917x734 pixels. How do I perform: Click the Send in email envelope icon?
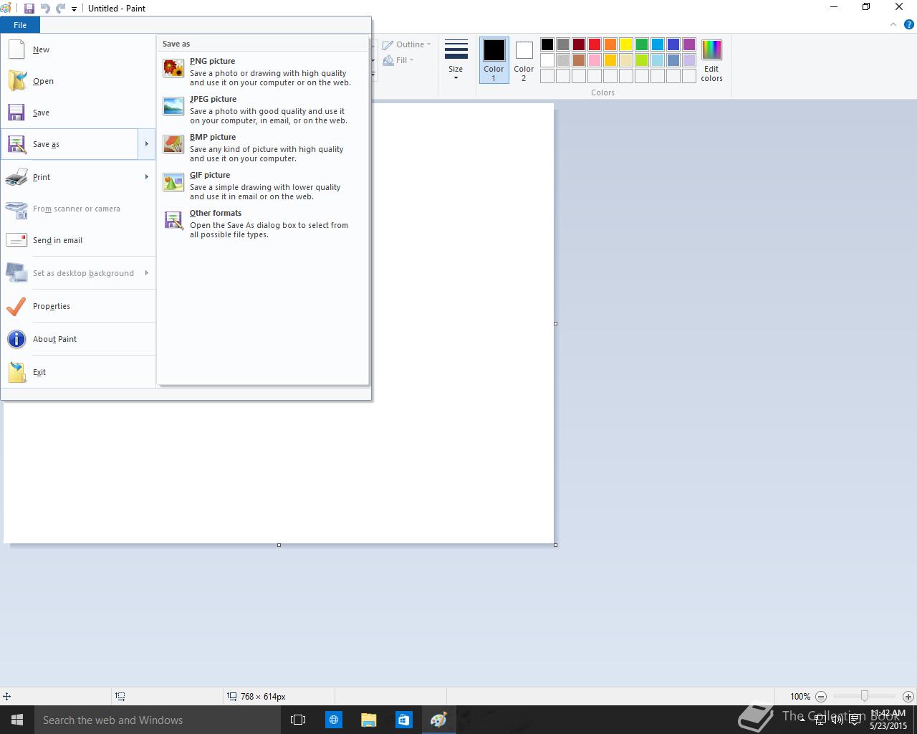pos(16,240)
